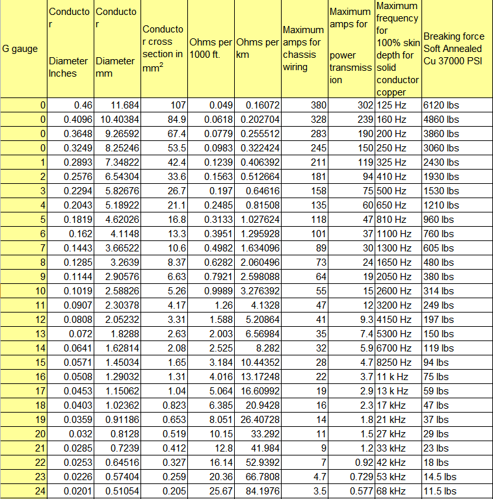Click 'Maximum amps for power transmission' header
The image size is (493, 499).
point(351,49)
